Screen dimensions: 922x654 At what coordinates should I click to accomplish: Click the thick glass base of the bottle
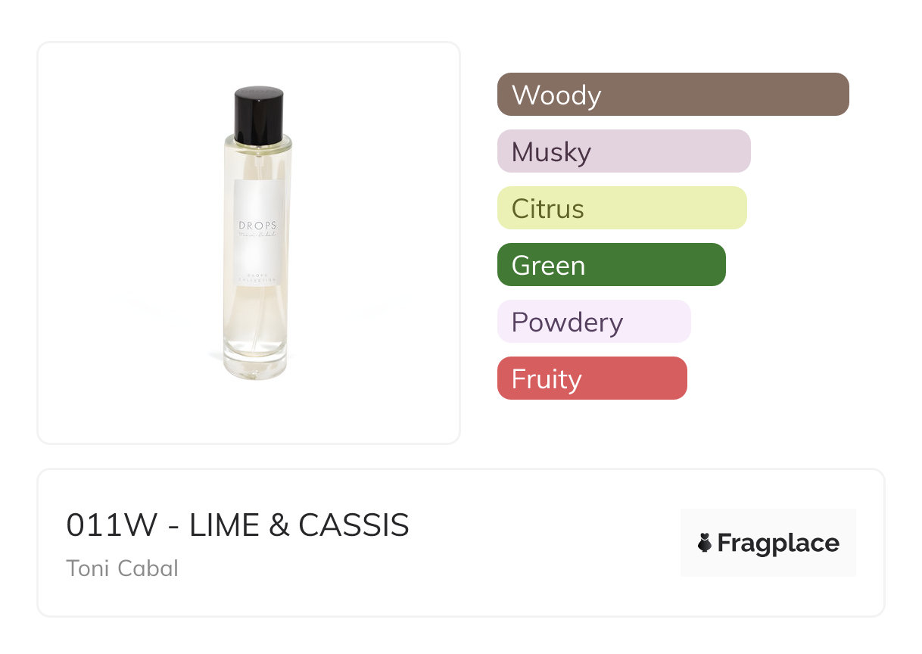(x=256, y=367)
